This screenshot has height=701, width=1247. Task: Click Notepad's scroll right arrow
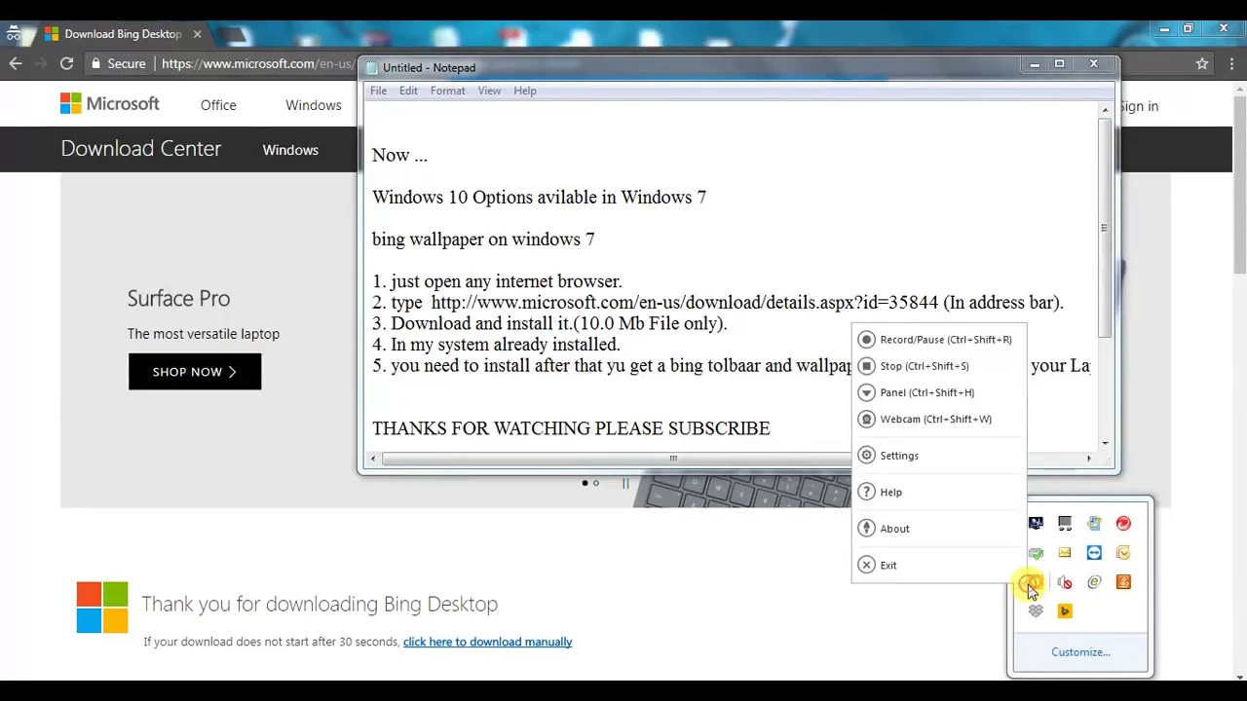pyautogui.click(x=1089, y=458)
